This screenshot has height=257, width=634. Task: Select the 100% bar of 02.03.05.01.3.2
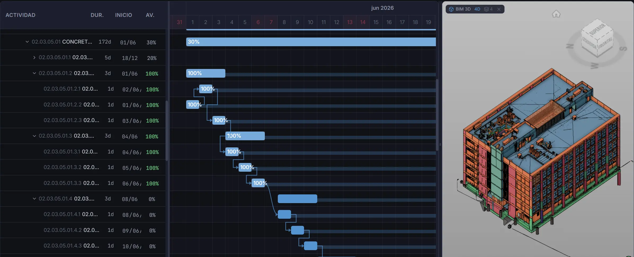pos(245,167)
